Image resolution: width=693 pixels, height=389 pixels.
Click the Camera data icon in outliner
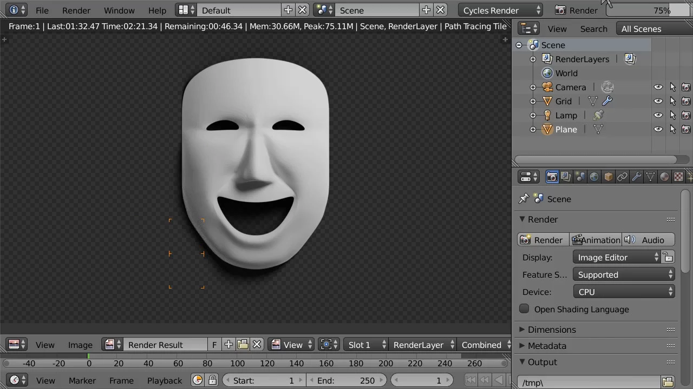[x=607, y=87]
